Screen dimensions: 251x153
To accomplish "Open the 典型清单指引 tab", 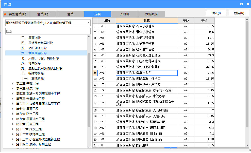I will click(x=16, y=14).
